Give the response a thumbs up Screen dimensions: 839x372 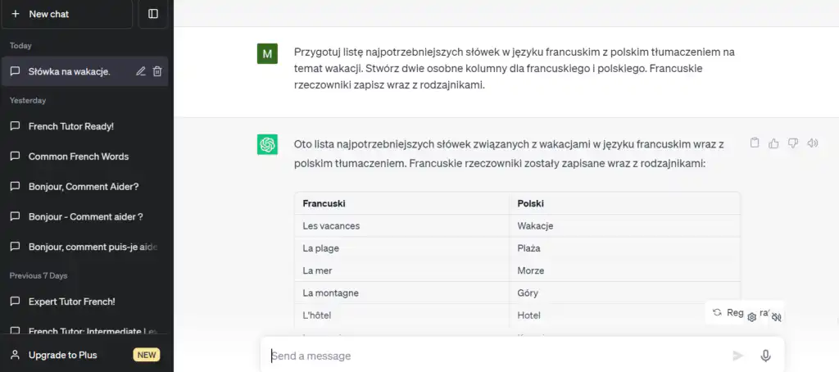pyautogui.click(x=773, y=143)
